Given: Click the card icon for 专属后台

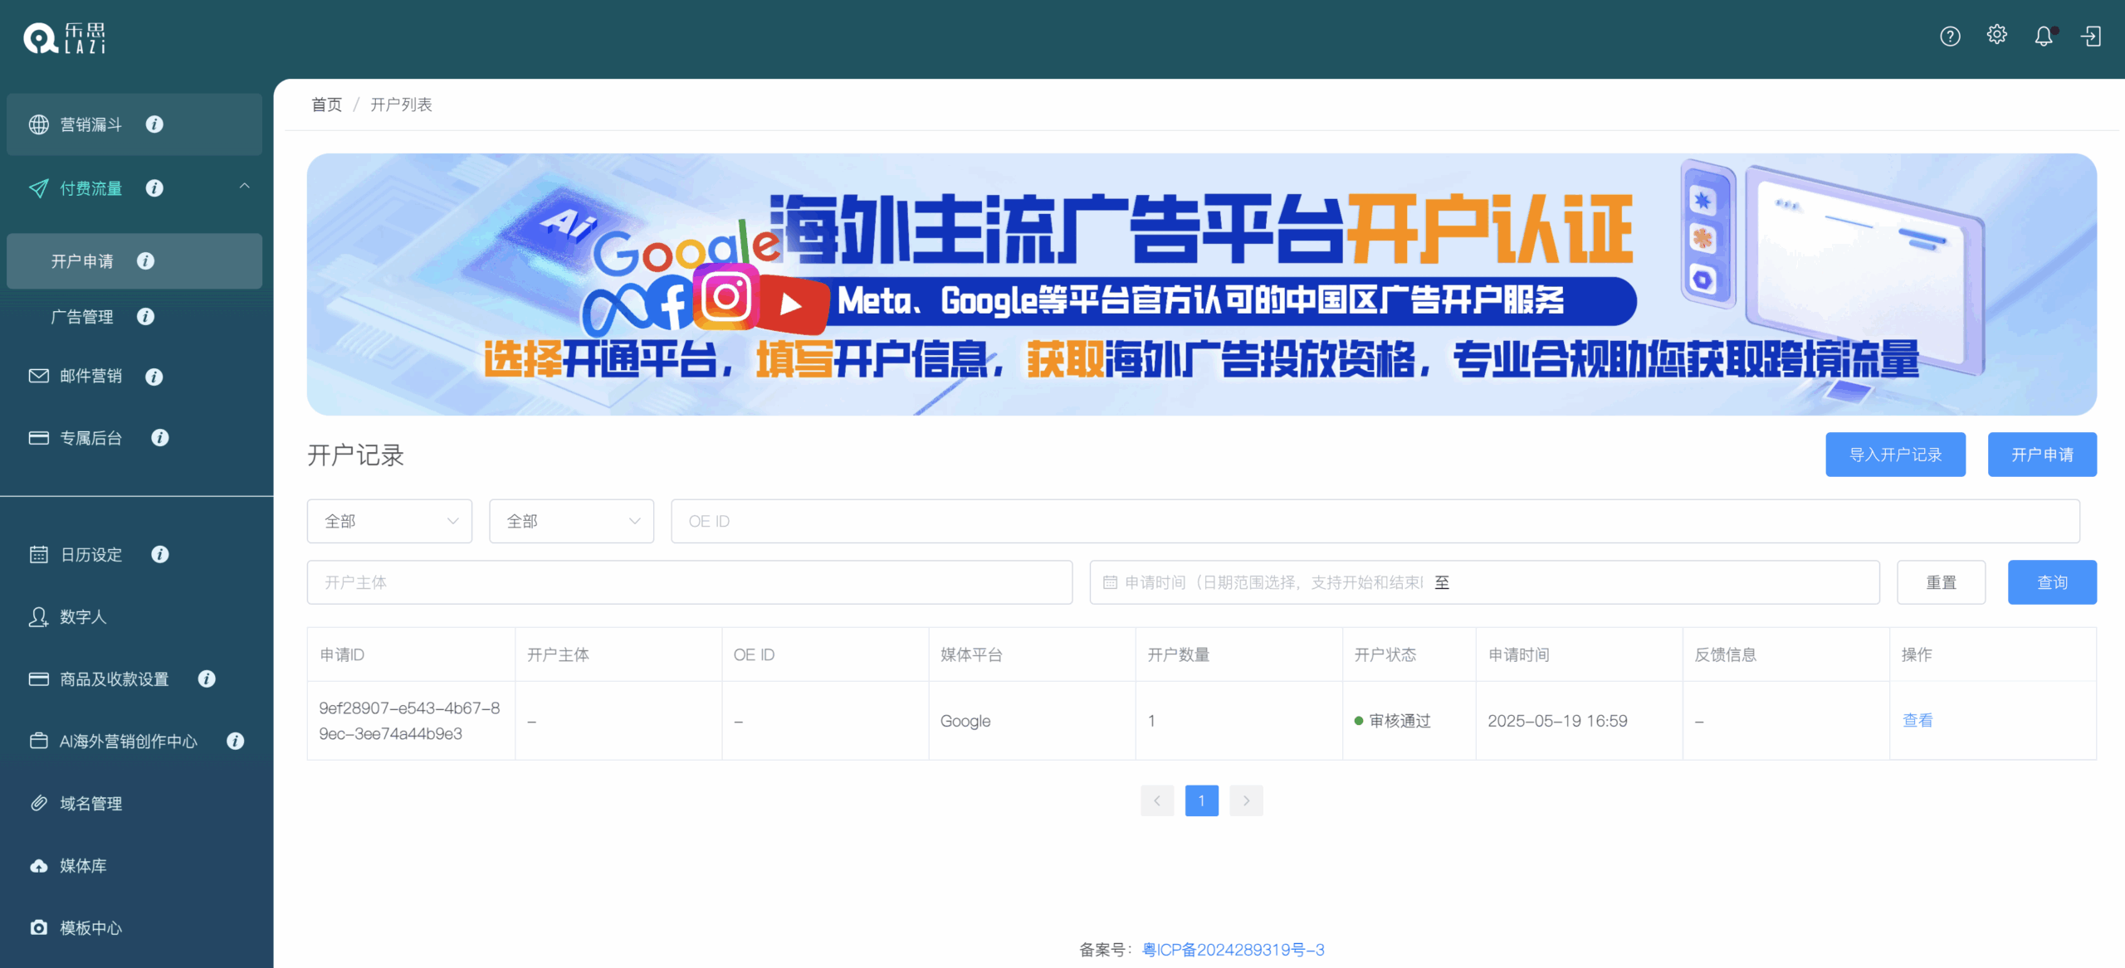Looking at the screenshot, I should pos(39,438).
